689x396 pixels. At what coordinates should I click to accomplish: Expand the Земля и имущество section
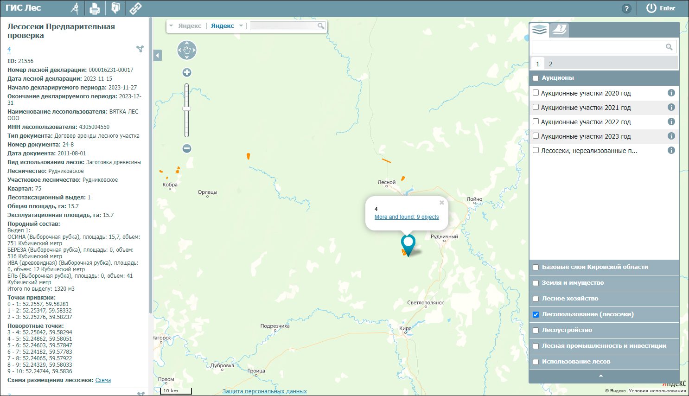coord(604,283)
